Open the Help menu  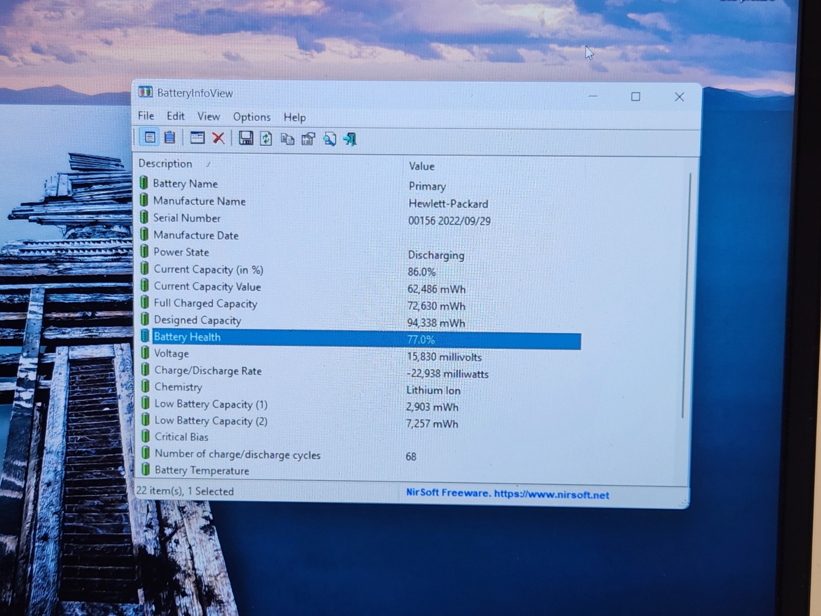(x=295, y=118)
